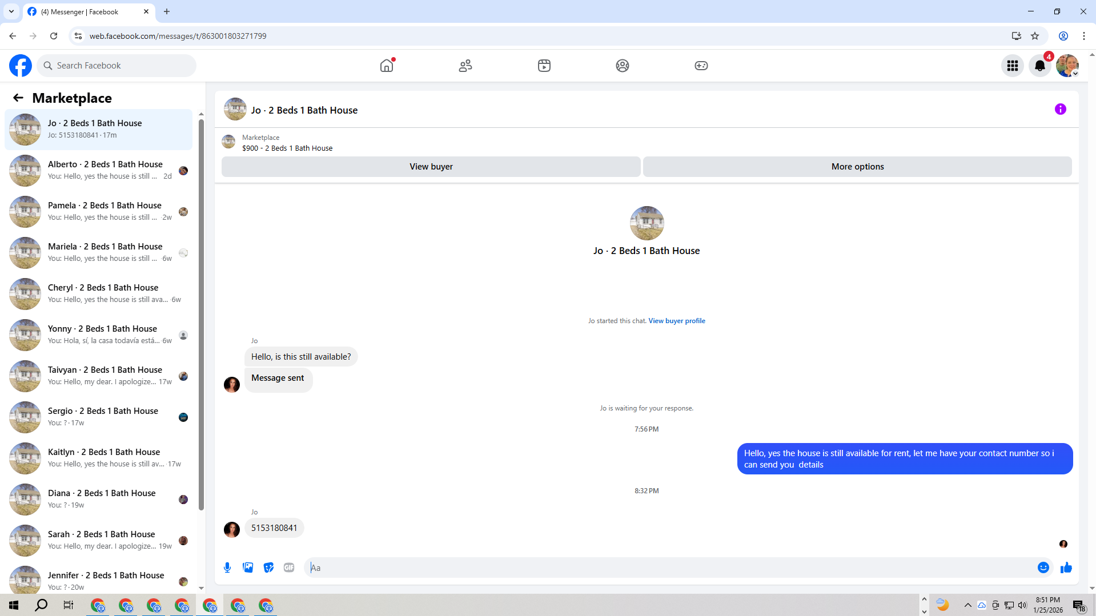Screen dimensions: 1096x616
Task: Click Jo's avatar next to the 5153180841 message
Action: coord(232,530)
